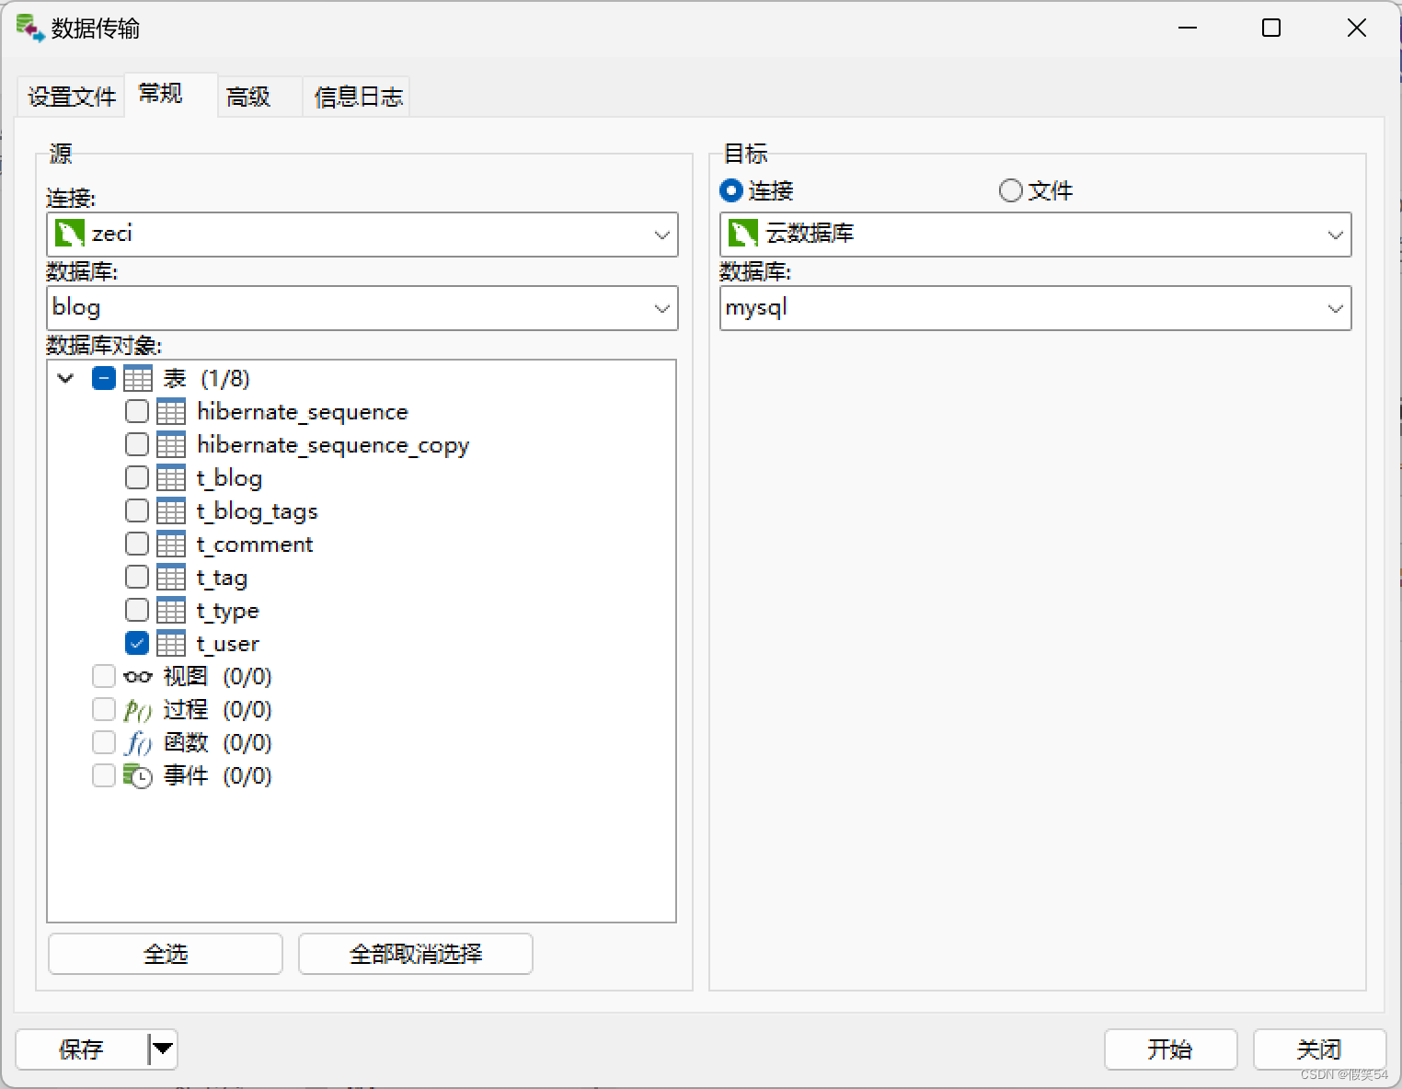Click the connection icon beside 云数据库

(x=742, y=233)
